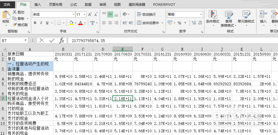278x135 pixels.
Task: Open font size dropdown 11
Action: pyautogui.click(x=85, y=14)
